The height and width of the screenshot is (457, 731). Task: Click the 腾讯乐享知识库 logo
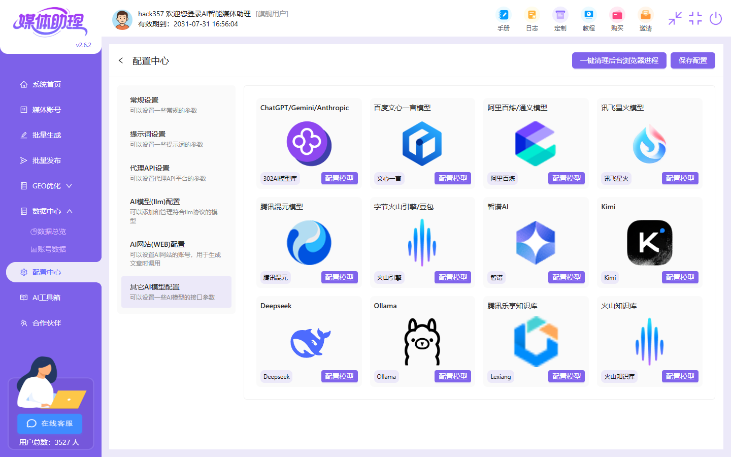[x=536, y=342]
